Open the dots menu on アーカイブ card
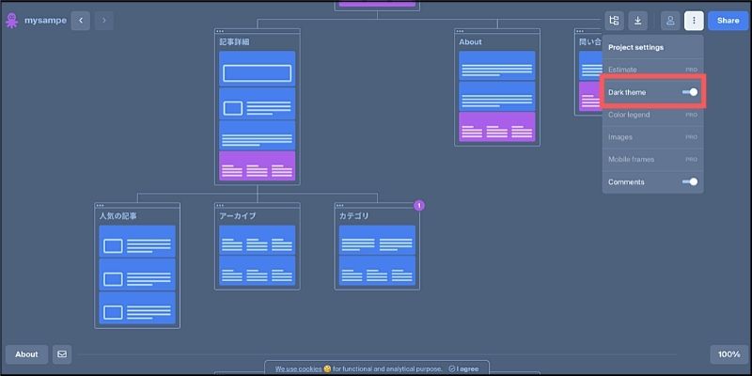The height and width of the screenshot is (376, 752). (x=220, y=205)
